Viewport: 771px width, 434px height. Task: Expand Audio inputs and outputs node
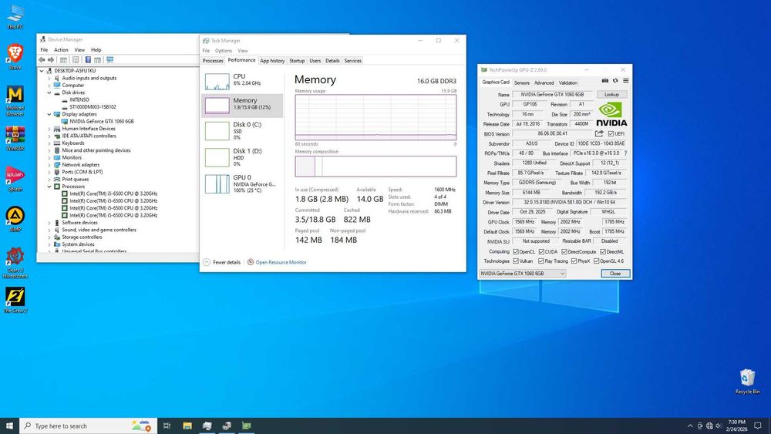49,78
